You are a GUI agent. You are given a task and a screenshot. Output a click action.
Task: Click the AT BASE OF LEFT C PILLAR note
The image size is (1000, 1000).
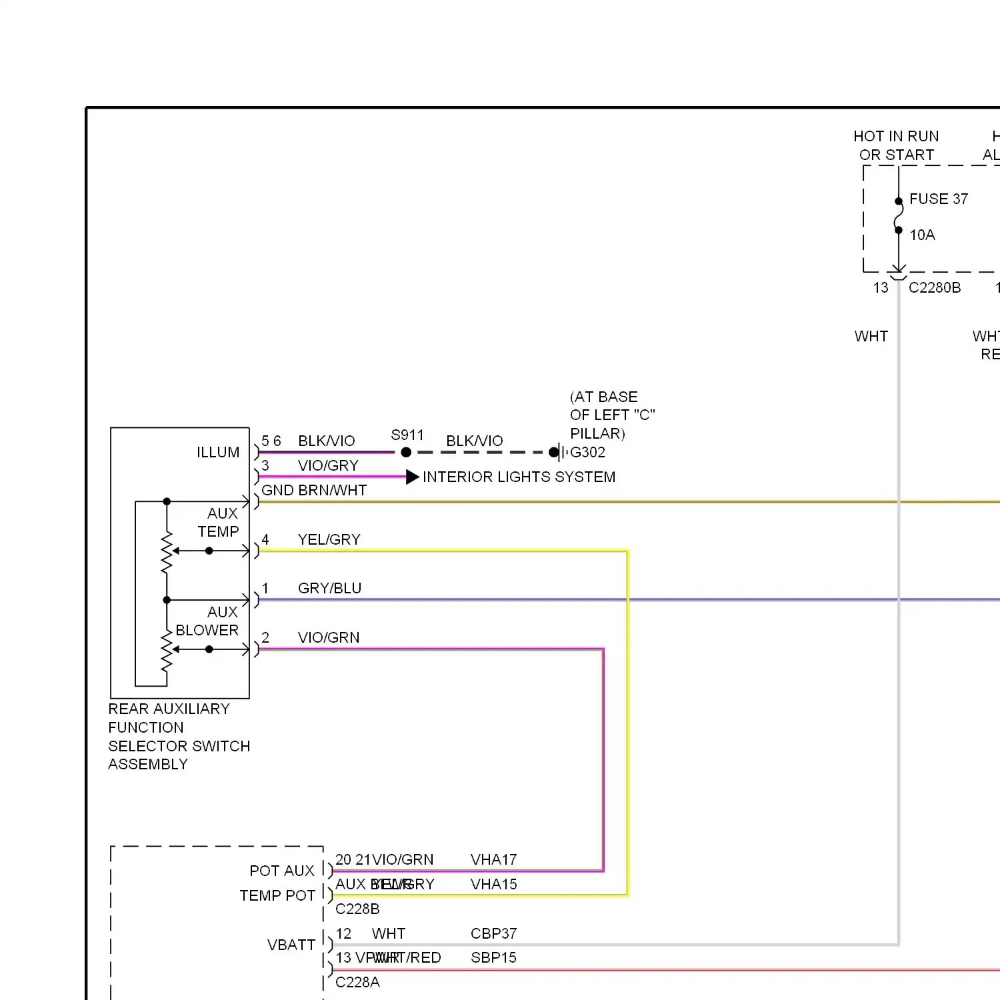click(612, 415)
